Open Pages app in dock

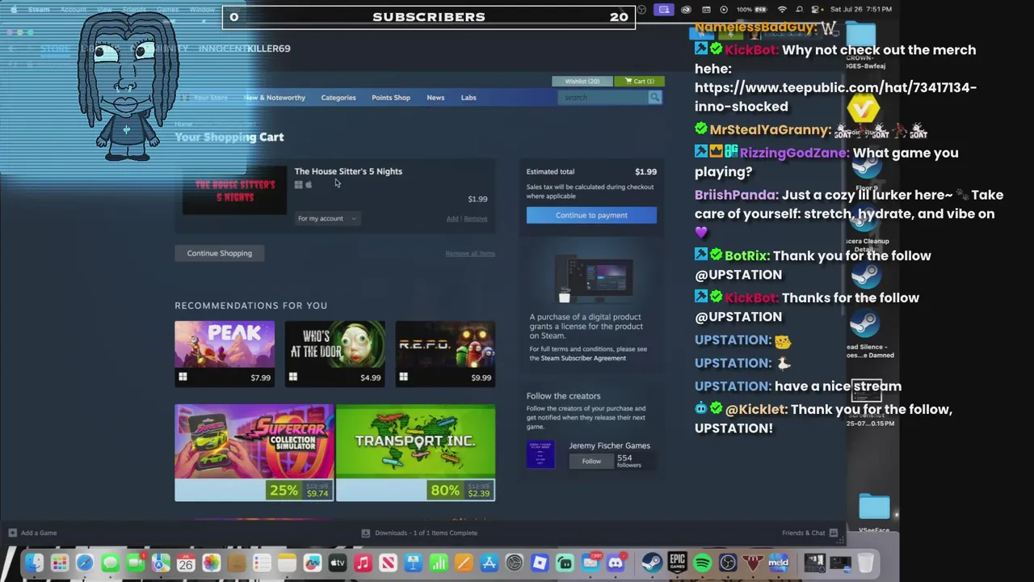pos(464,563)
